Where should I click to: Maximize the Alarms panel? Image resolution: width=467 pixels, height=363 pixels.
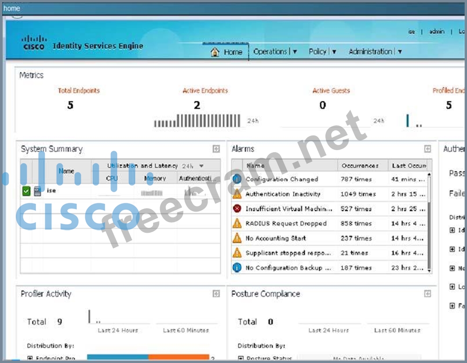(x=427, y=149)
